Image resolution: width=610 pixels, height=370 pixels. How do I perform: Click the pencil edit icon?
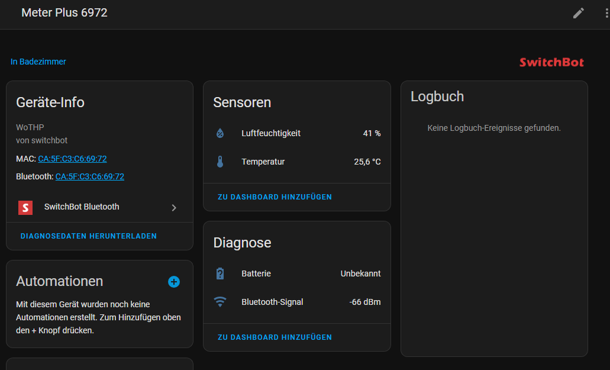[x=579, y=13]
